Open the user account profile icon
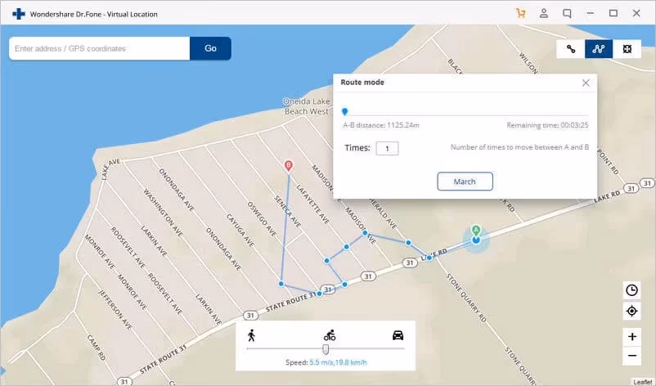The width and height of the screenshot is (656, 386). [544, 14]
